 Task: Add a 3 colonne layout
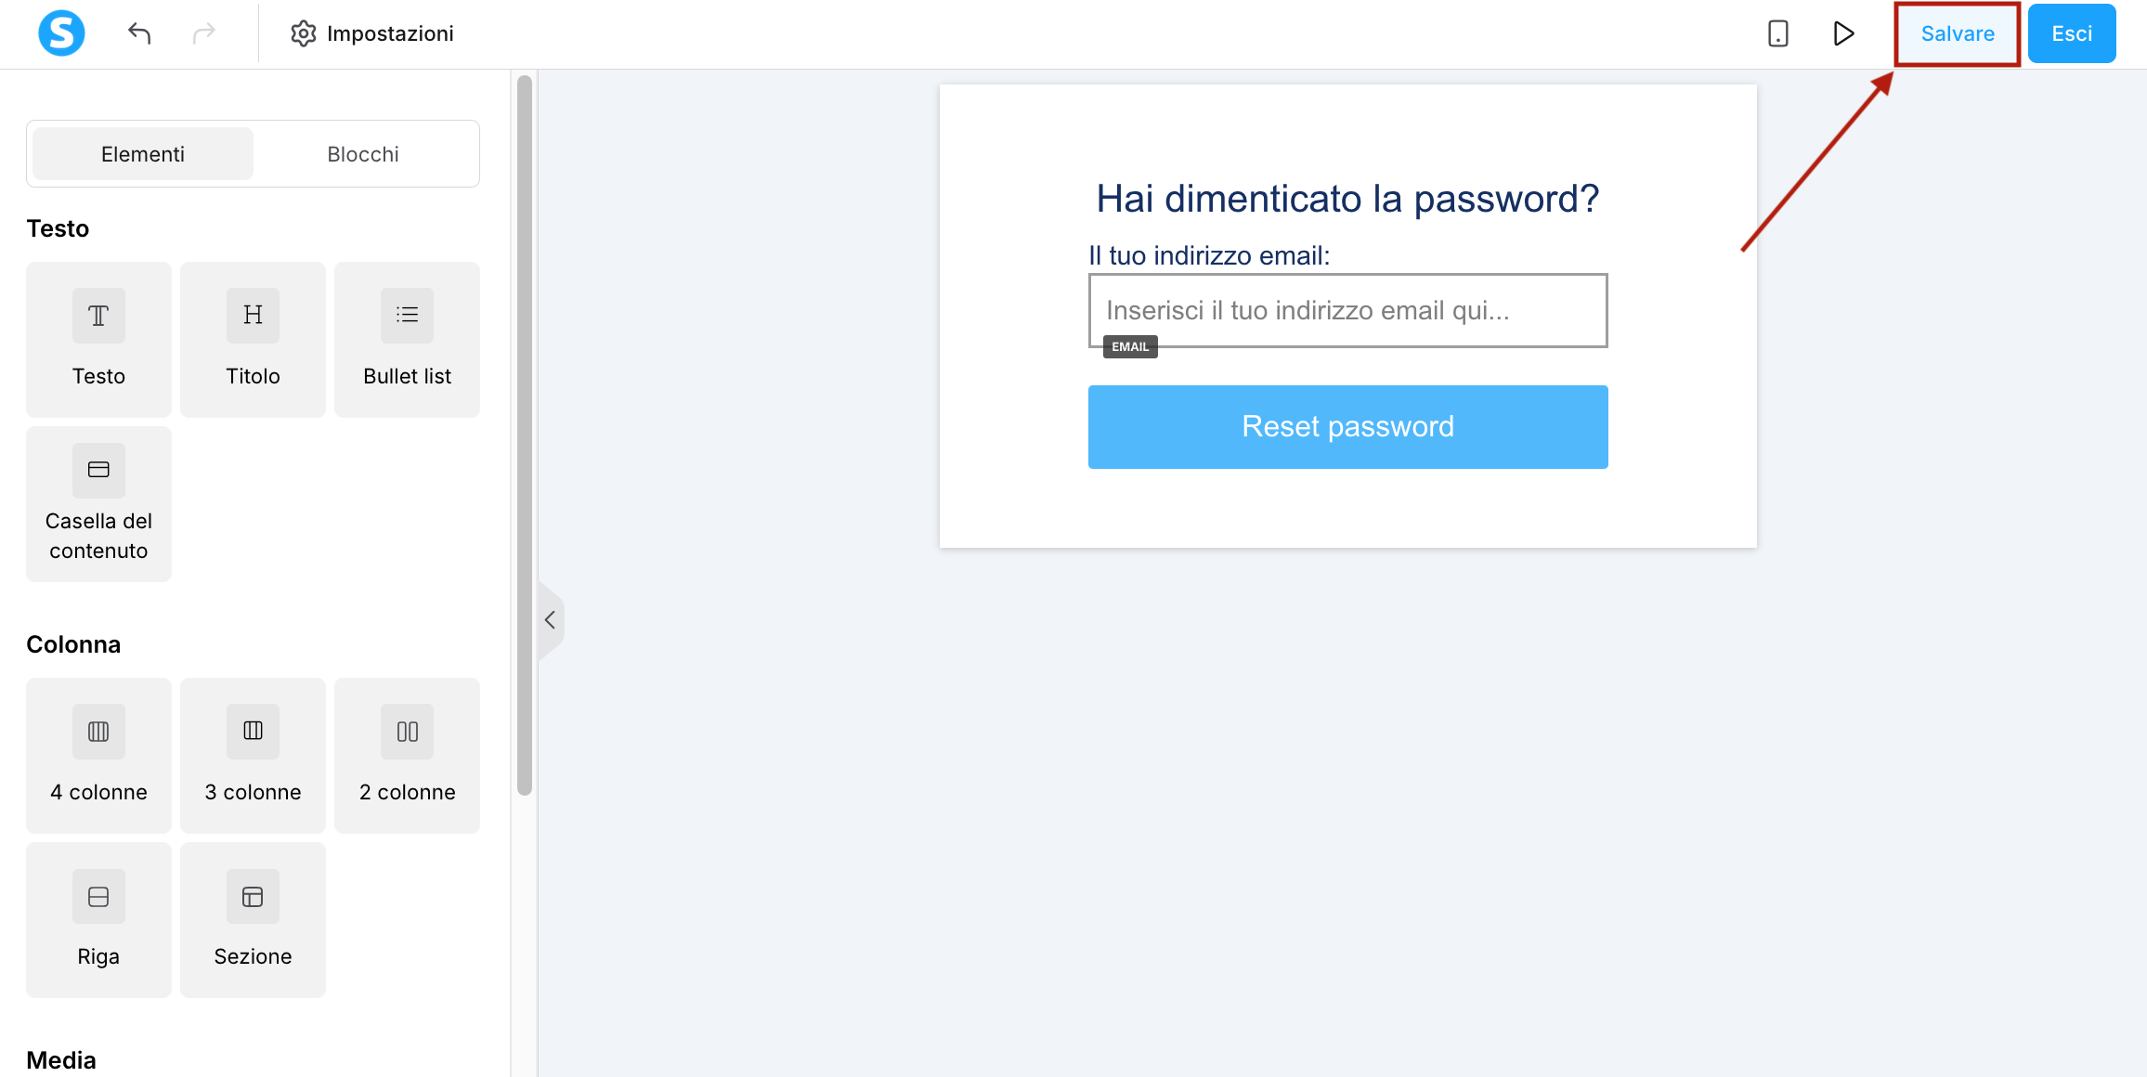(253, 756)
